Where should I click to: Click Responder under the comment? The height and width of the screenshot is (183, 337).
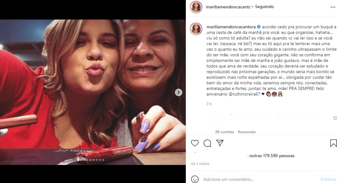[247, 132]
